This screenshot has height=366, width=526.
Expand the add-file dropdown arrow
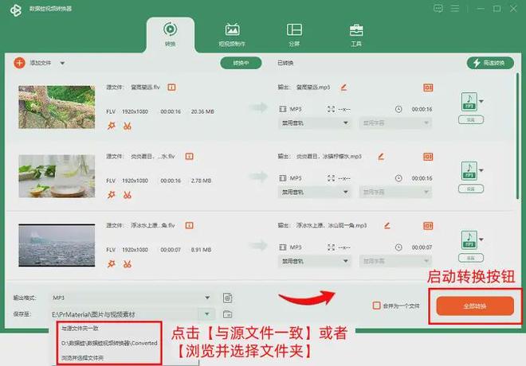(x=62, y=63)
